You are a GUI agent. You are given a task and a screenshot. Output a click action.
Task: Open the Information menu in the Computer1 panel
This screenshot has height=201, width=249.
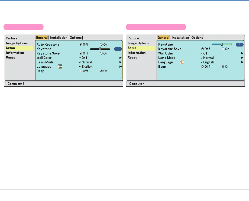coord(15,53)
